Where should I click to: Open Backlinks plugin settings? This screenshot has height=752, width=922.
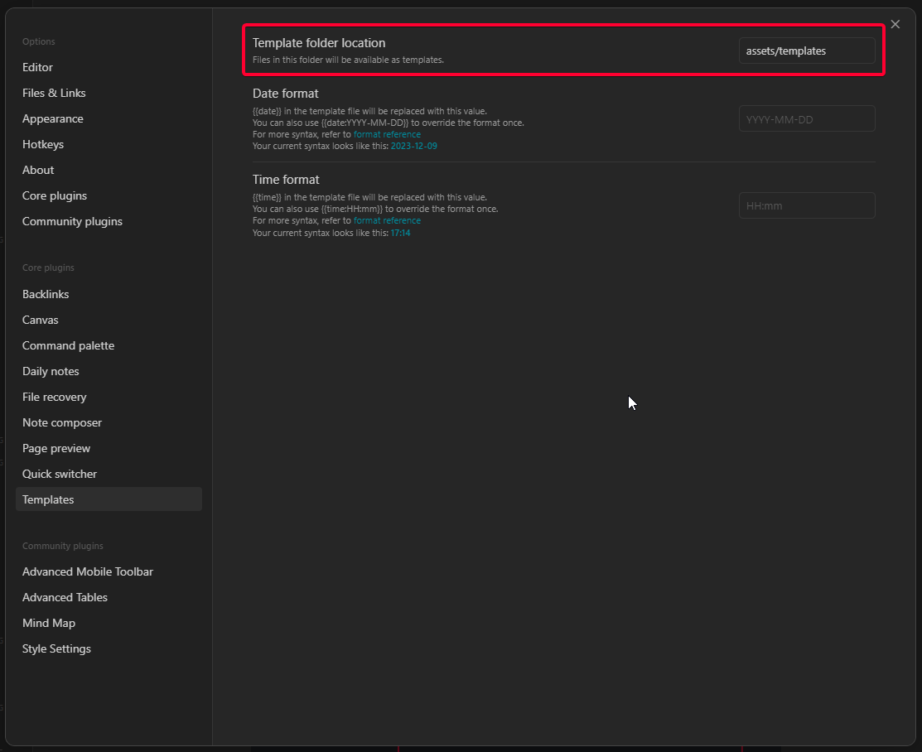[x=46, y=294]
